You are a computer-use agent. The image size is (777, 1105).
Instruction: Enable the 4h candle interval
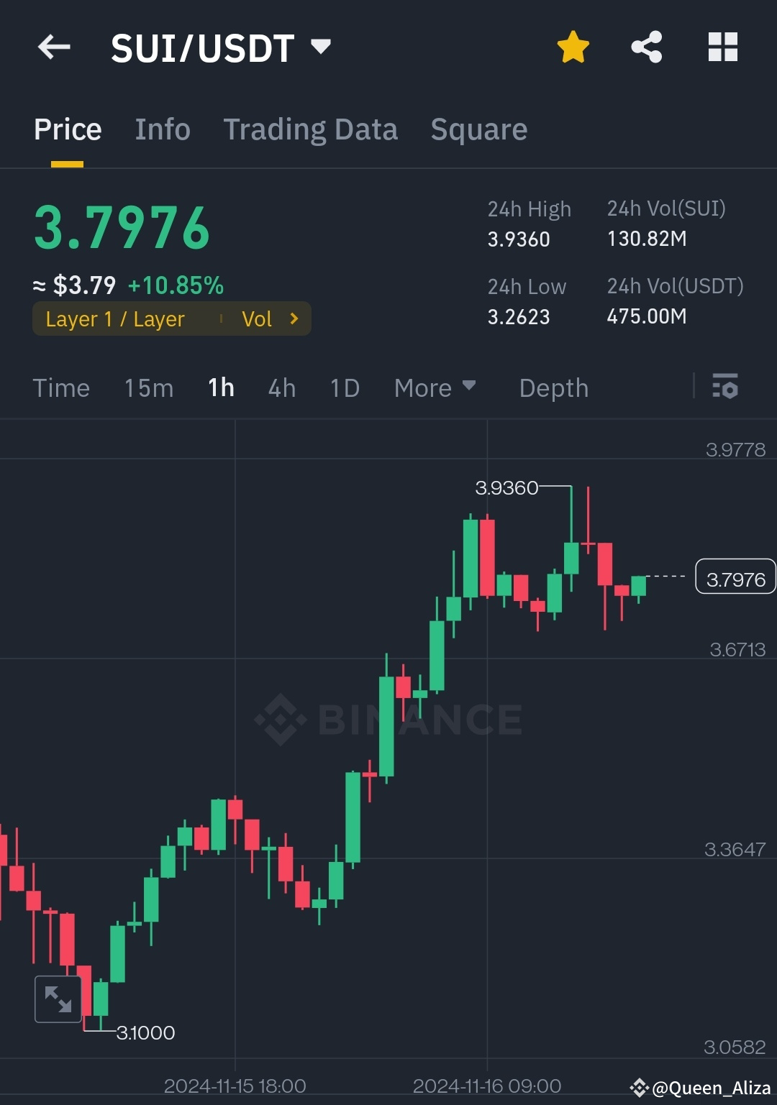pyautogui.click(x=281, y=388)
